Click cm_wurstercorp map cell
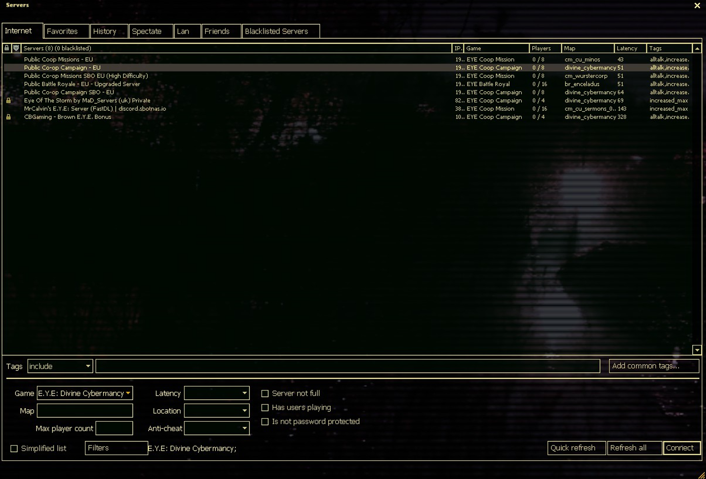706x479 pixels. 586,76
